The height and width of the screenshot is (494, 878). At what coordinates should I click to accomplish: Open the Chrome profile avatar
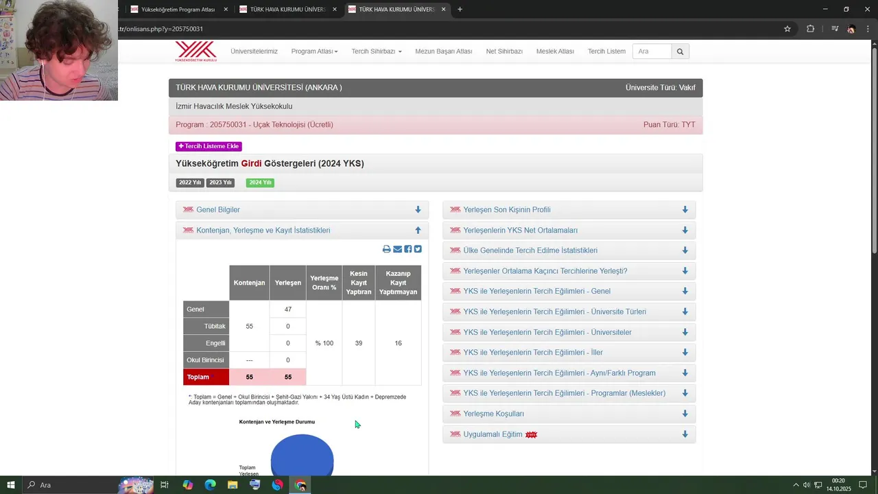click(x=851, y=29)
